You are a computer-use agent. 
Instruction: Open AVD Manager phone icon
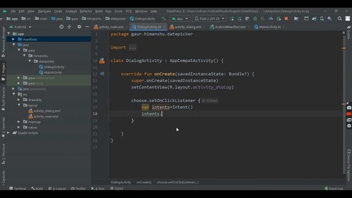coord(322,19)
